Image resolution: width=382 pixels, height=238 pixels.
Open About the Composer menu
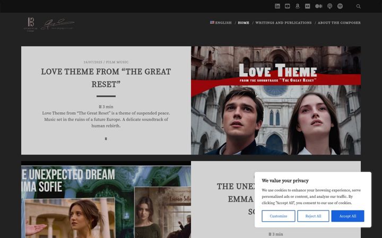[339, 23]
